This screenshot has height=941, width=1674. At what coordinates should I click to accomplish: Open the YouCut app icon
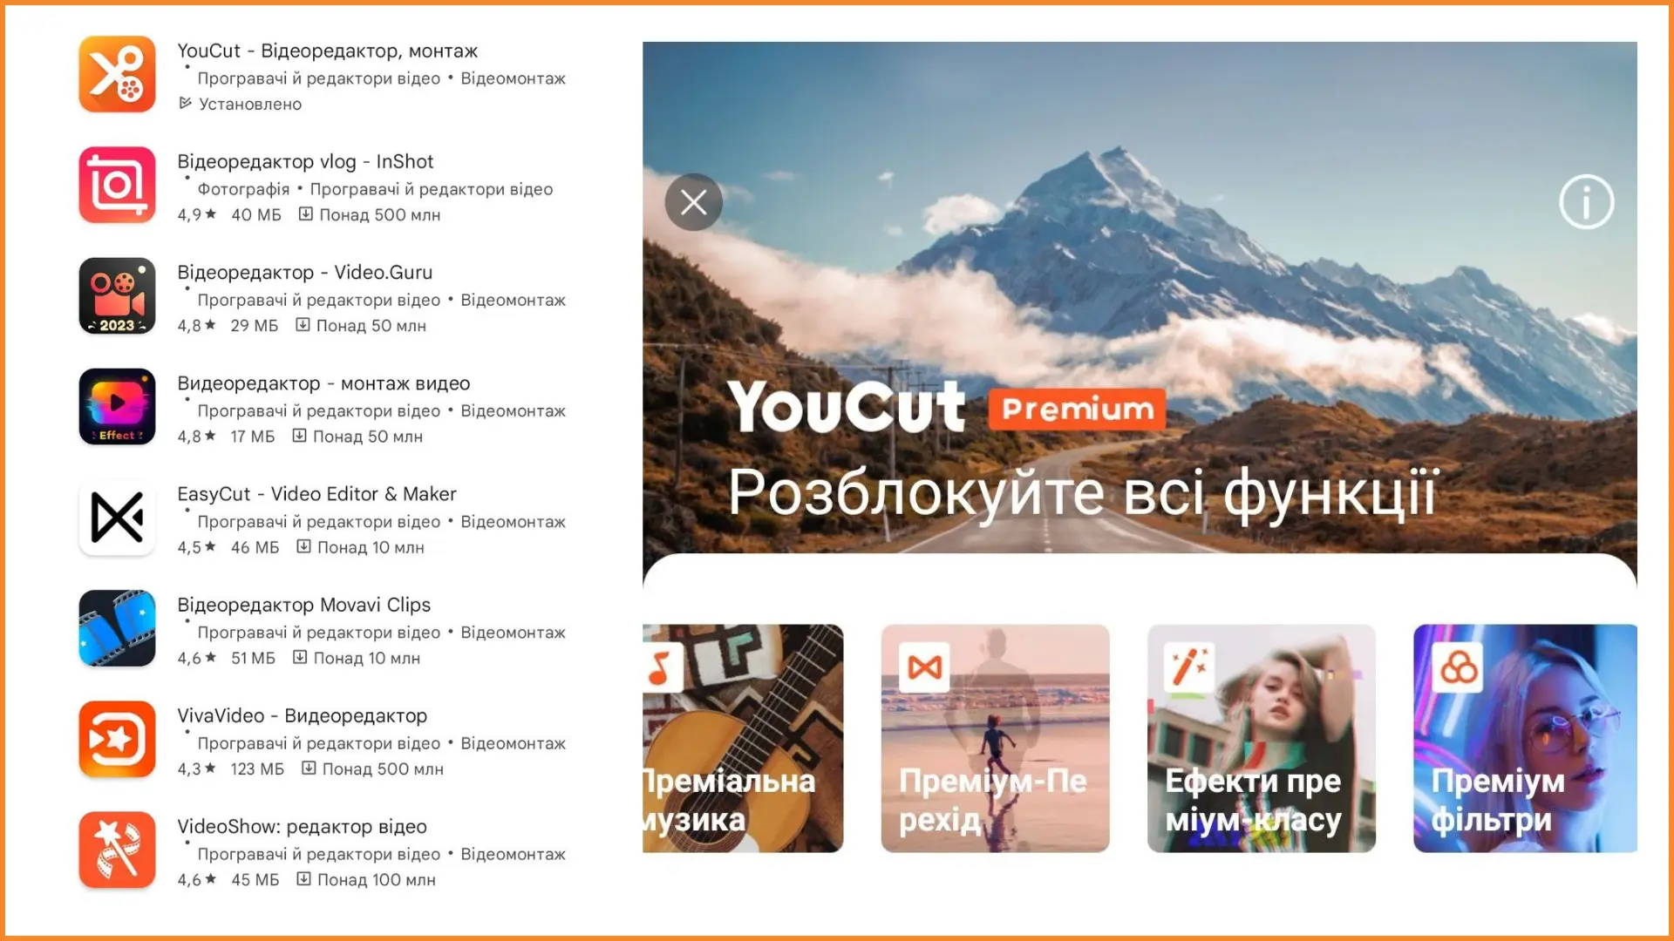[x=117, y=74]
